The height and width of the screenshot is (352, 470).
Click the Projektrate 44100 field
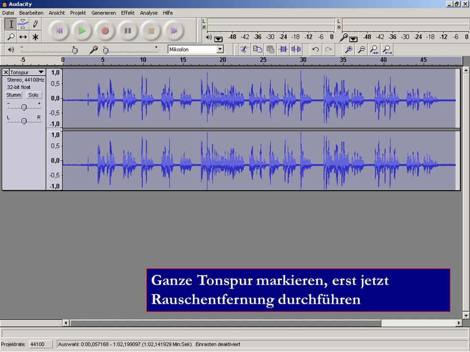point(41,344)
